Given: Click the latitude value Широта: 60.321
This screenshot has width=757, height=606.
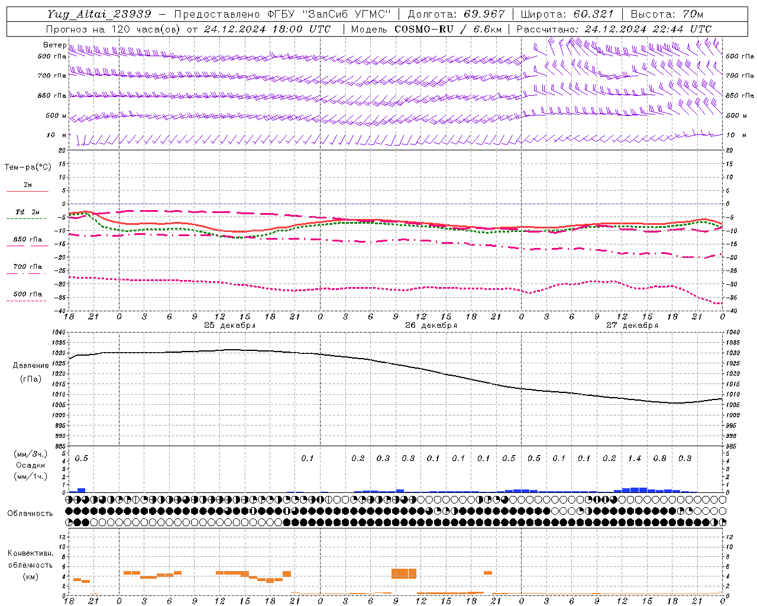Looking at the screenshot, I should pyautogui.click(x=567, y=14).
